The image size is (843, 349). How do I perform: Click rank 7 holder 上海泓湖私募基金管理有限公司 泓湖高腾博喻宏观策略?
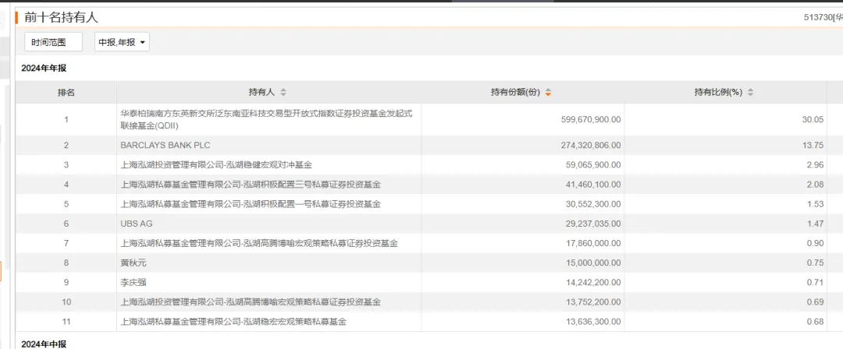(259, 243)
